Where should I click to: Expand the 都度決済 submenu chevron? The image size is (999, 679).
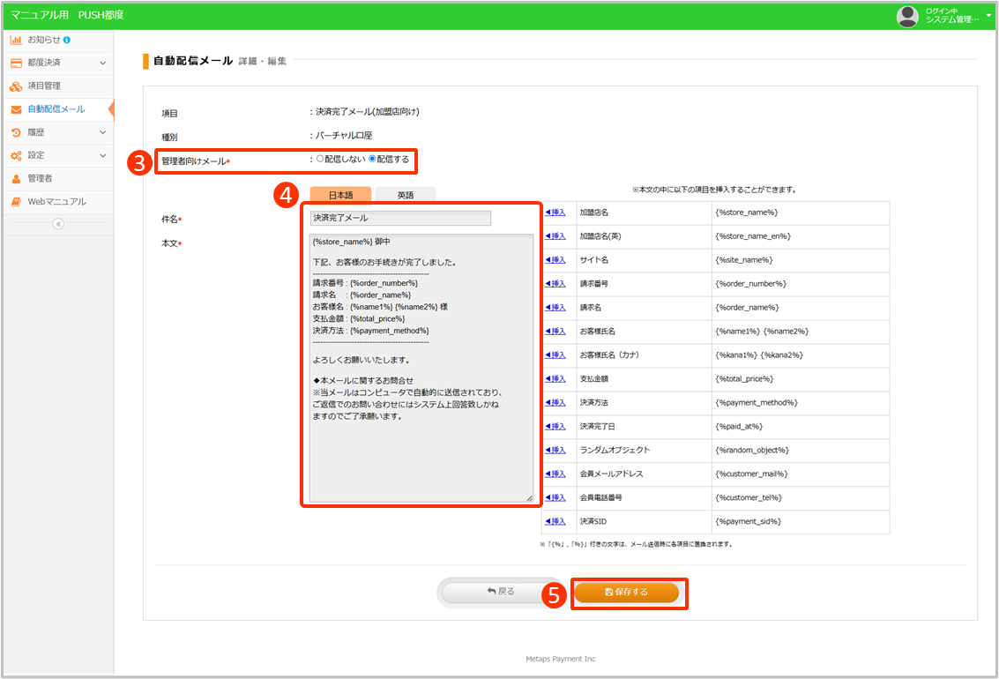(102, 63)
